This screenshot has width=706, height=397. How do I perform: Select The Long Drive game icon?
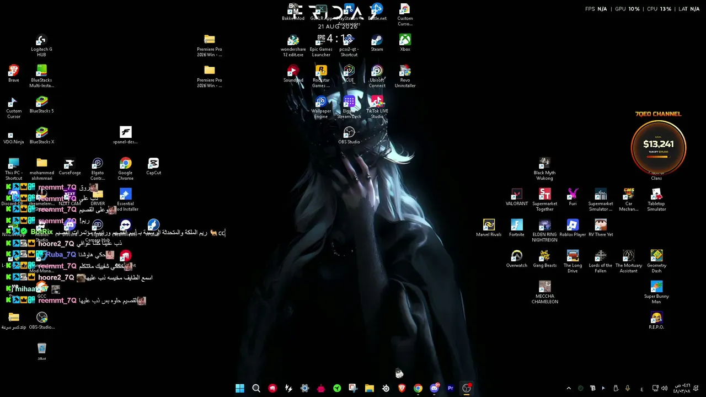click(573, 262)
